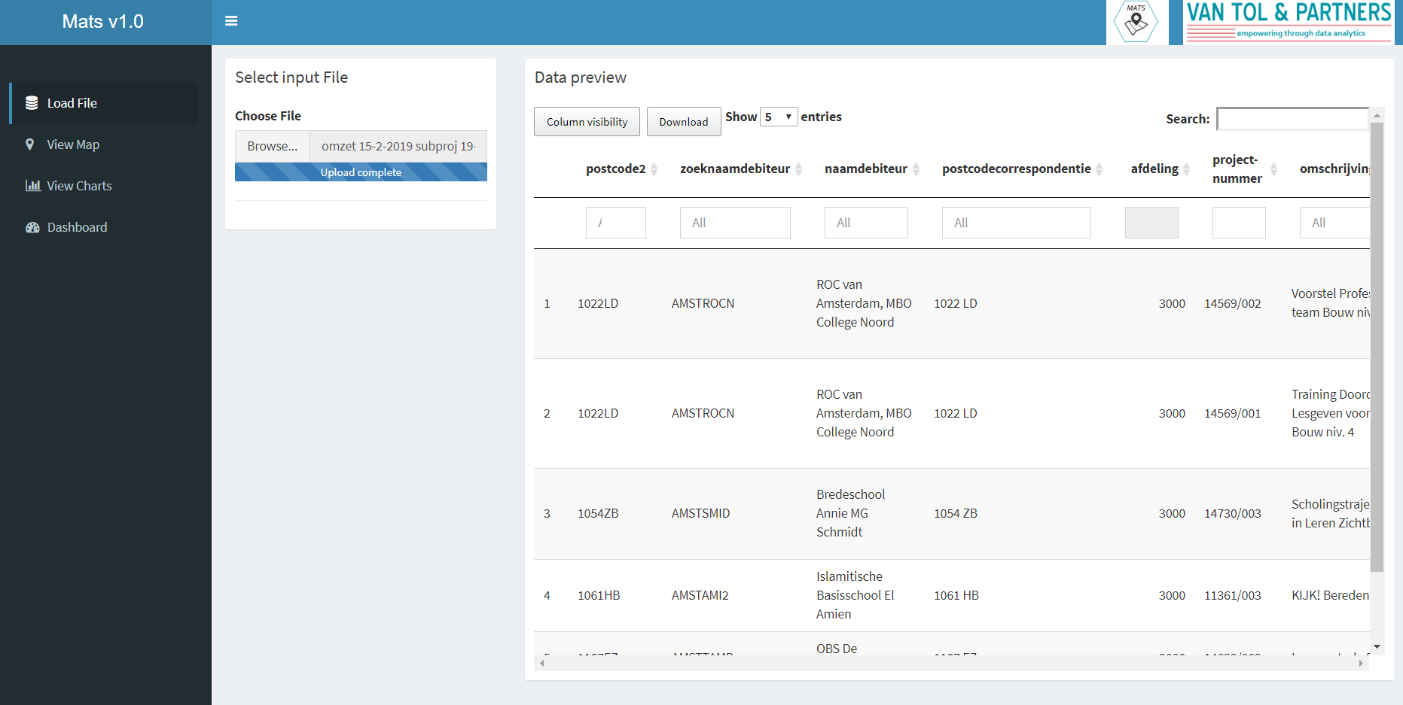Focus the postcode2 filter field
Screen dimensions: 1403x705
tap(616, 223)
